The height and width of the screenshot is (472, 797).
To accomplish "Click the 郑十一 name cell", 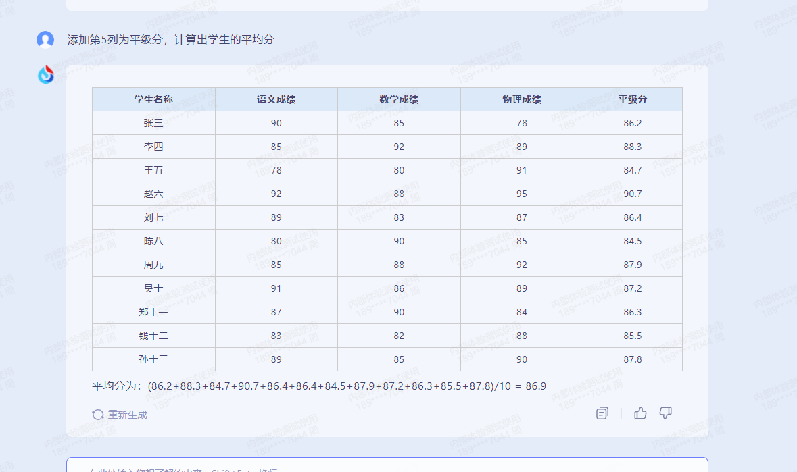I will click(153, 312).
